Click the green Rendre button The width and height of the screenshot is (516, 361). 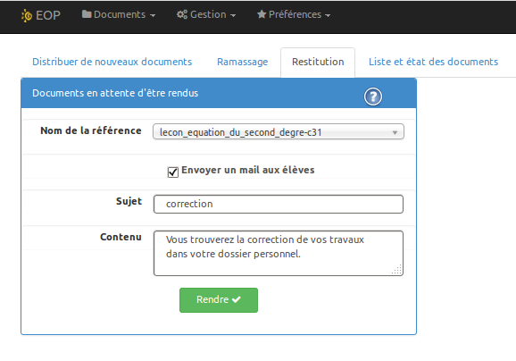(219, 300)
